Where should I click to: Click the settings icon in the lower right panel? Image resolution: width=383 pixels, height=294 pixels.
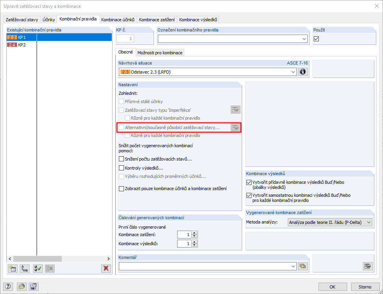pos(368,266)
